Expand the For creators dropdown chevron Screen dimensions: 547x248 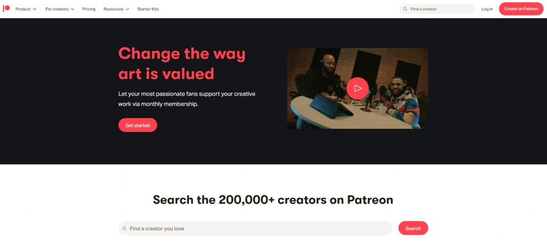(73, 9)
